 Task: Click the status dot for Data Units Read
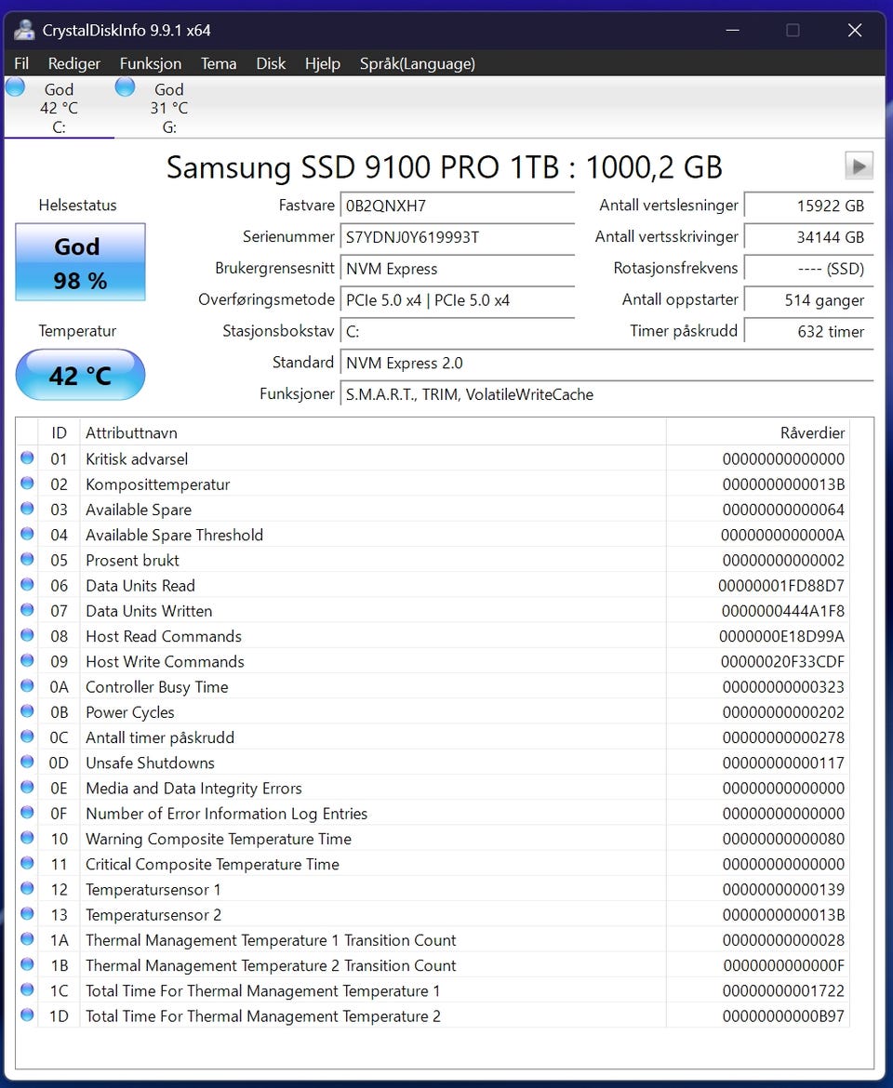[x=27, y=584]
